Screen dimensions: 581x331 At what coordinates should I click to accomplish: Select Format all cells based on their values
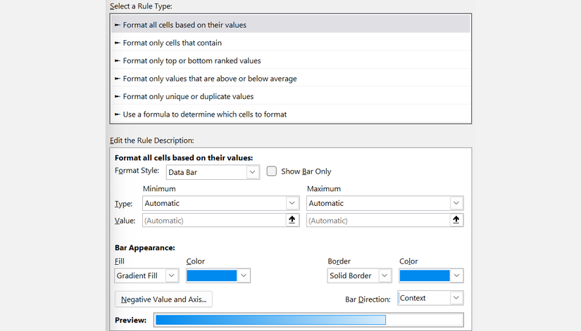[185, 25]
